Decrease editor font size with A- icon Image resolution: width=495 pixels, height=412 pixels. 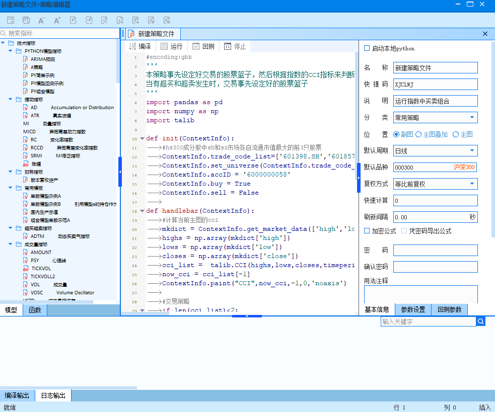(x=42, y=20)
